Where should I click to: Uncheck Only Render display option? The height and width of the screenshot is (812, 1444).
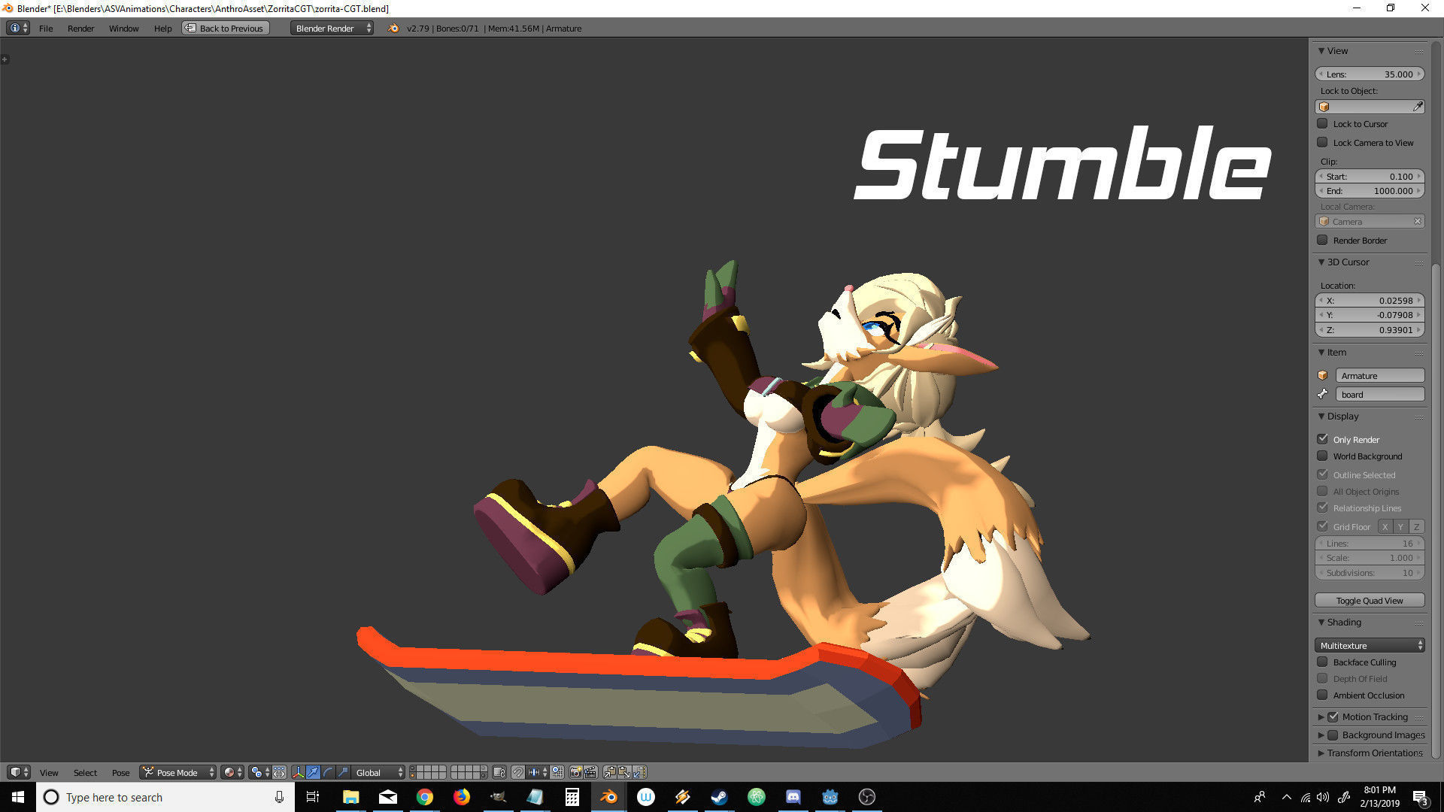(x=1322, y=439)
